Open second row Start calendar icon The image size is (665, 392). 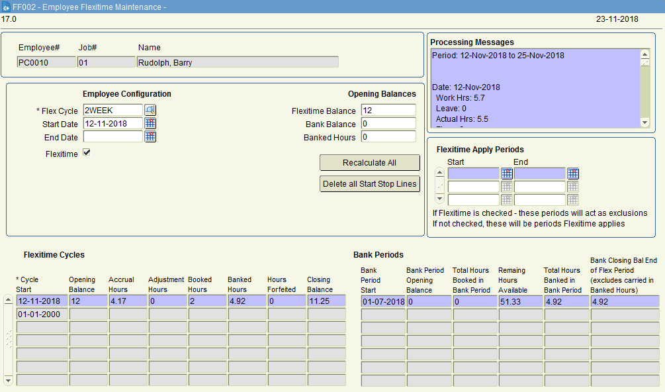coord(507,187)
